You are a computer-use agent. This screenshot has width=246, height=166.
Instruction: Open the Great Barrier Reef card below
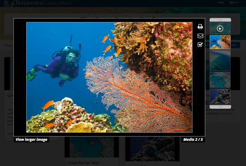tap(83, 163)
